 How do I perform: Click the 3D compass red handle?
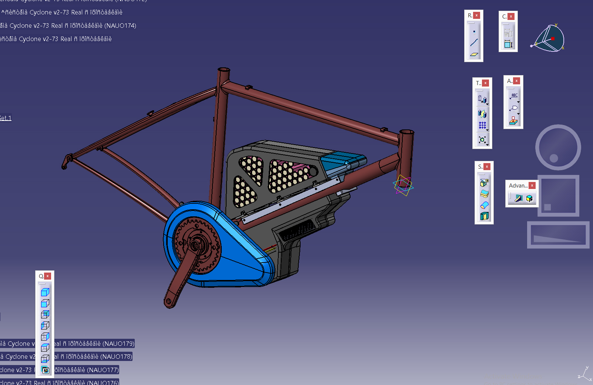(553, 38)
